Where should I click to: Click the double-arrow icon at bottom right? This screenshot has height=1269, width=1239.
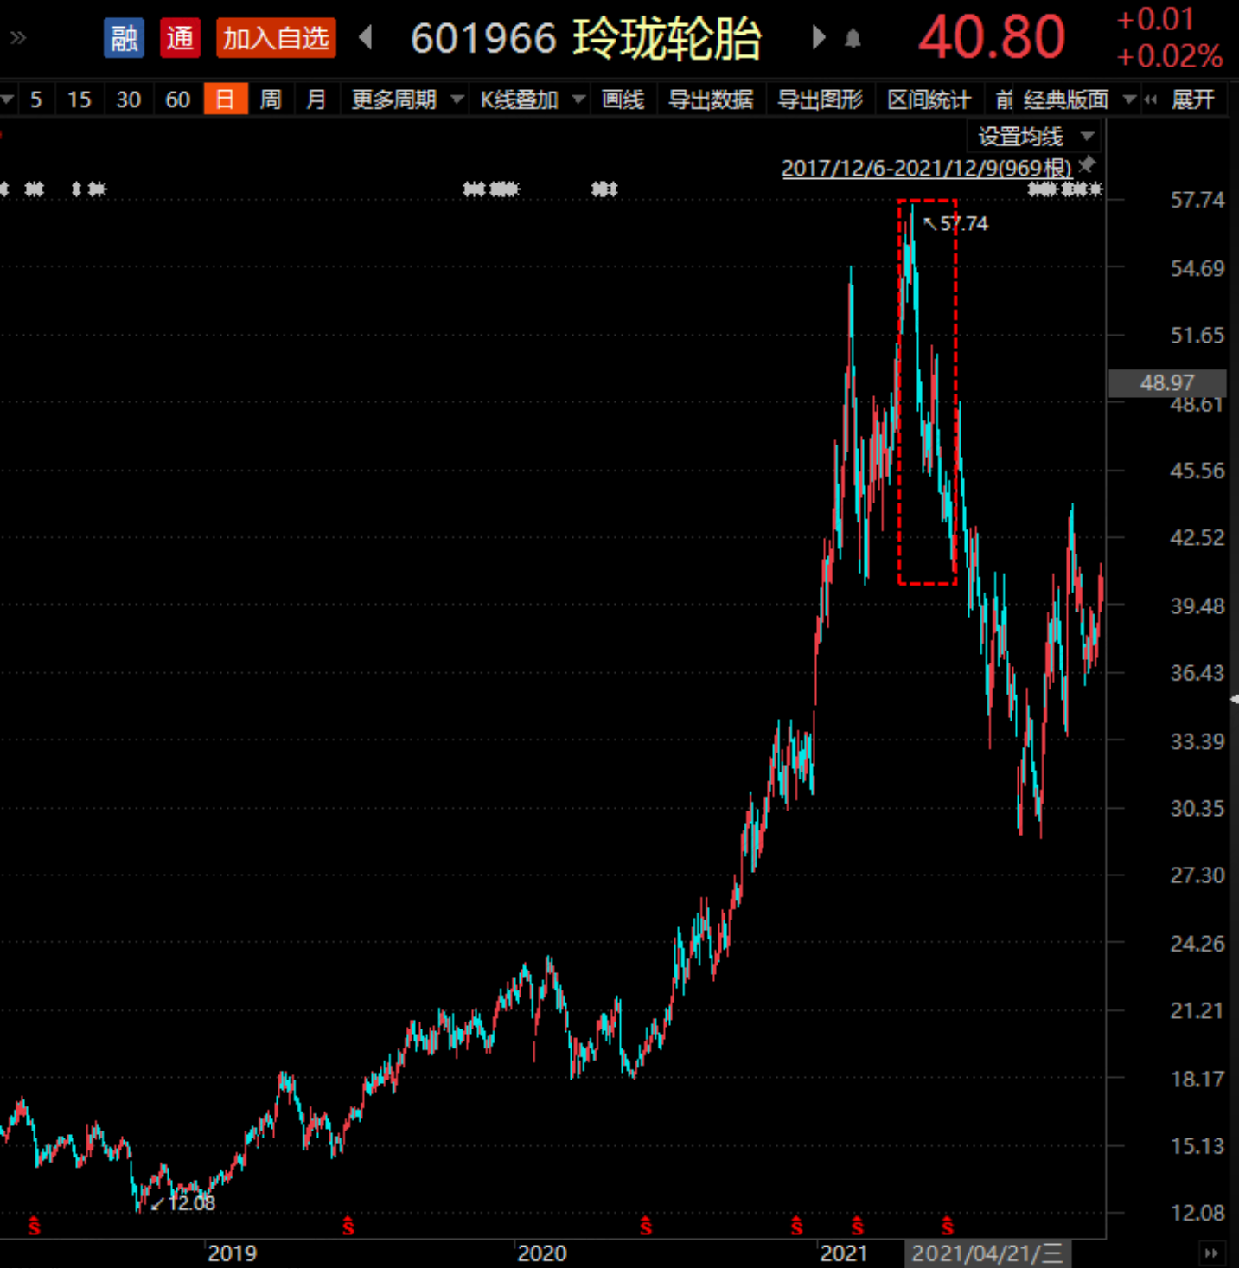1211,1253
